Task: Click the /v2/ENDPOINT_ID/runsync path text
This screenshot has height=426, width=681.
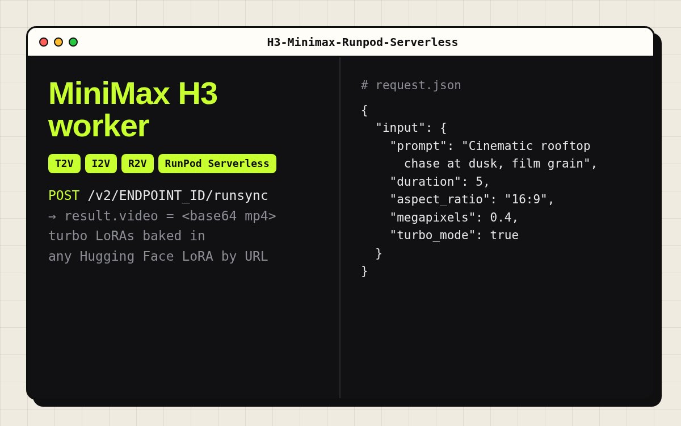Action: click(x=178, y=195)
